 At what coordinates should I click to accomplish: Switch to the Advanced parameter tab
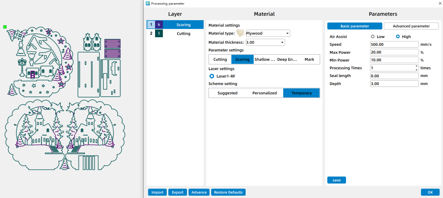411,26
